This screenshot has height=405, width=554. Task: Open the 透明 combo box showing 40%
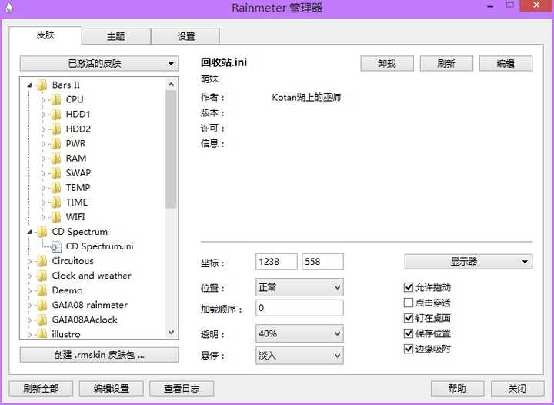click(x=299, y=333)
